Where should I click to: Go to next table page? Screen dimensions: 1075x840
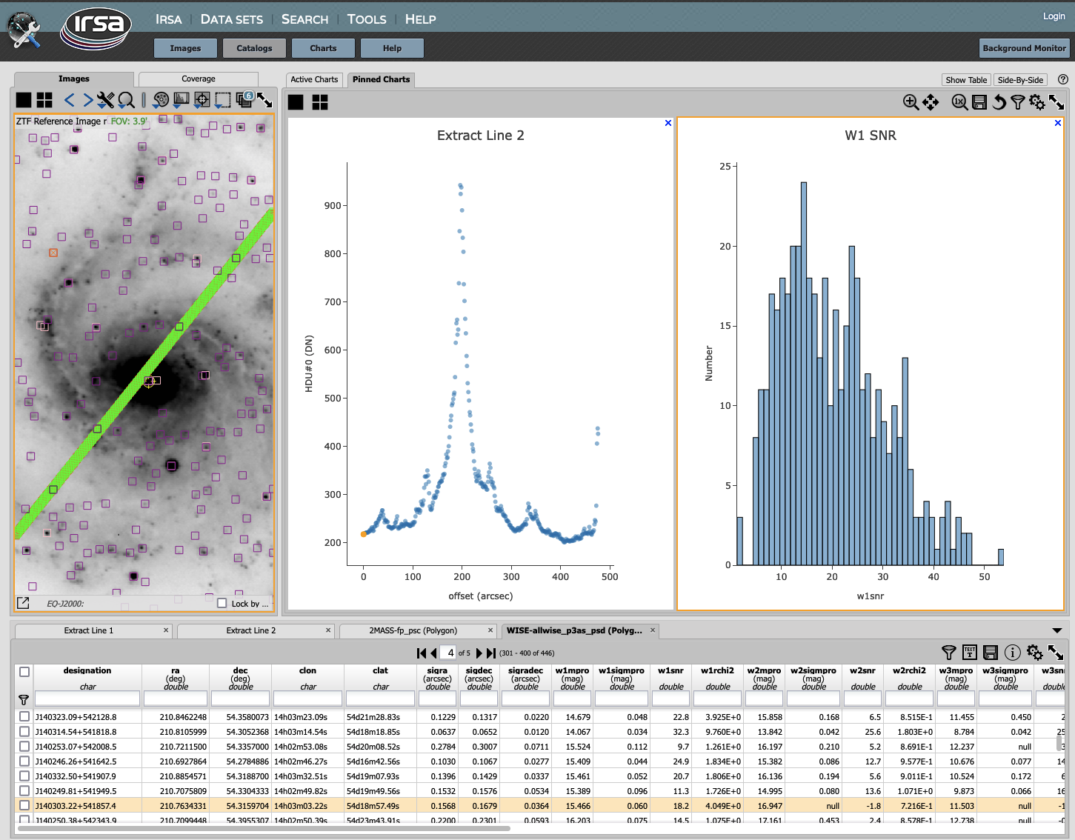[479, 653]
